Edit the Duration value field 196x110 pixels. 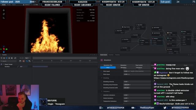(x=24, y=67)
